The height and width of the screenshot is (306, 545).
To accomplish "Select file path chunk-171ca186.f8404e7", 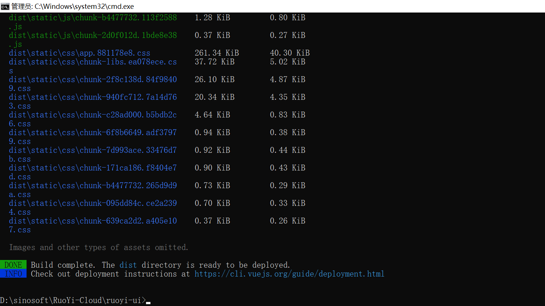I will point(93,168).
